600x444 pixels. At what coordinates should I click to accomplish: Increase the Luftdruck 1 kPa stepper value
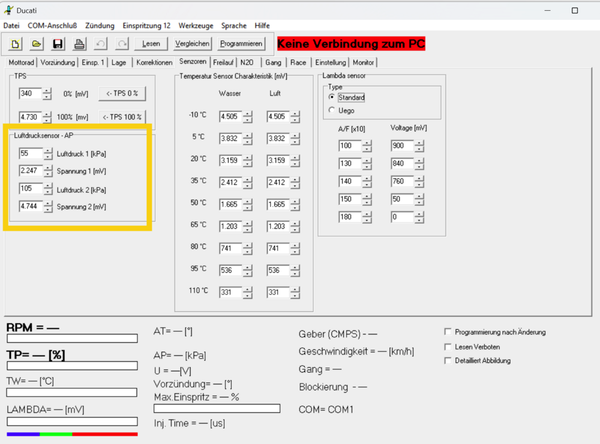pyautogui.click(x=48, y=151)
